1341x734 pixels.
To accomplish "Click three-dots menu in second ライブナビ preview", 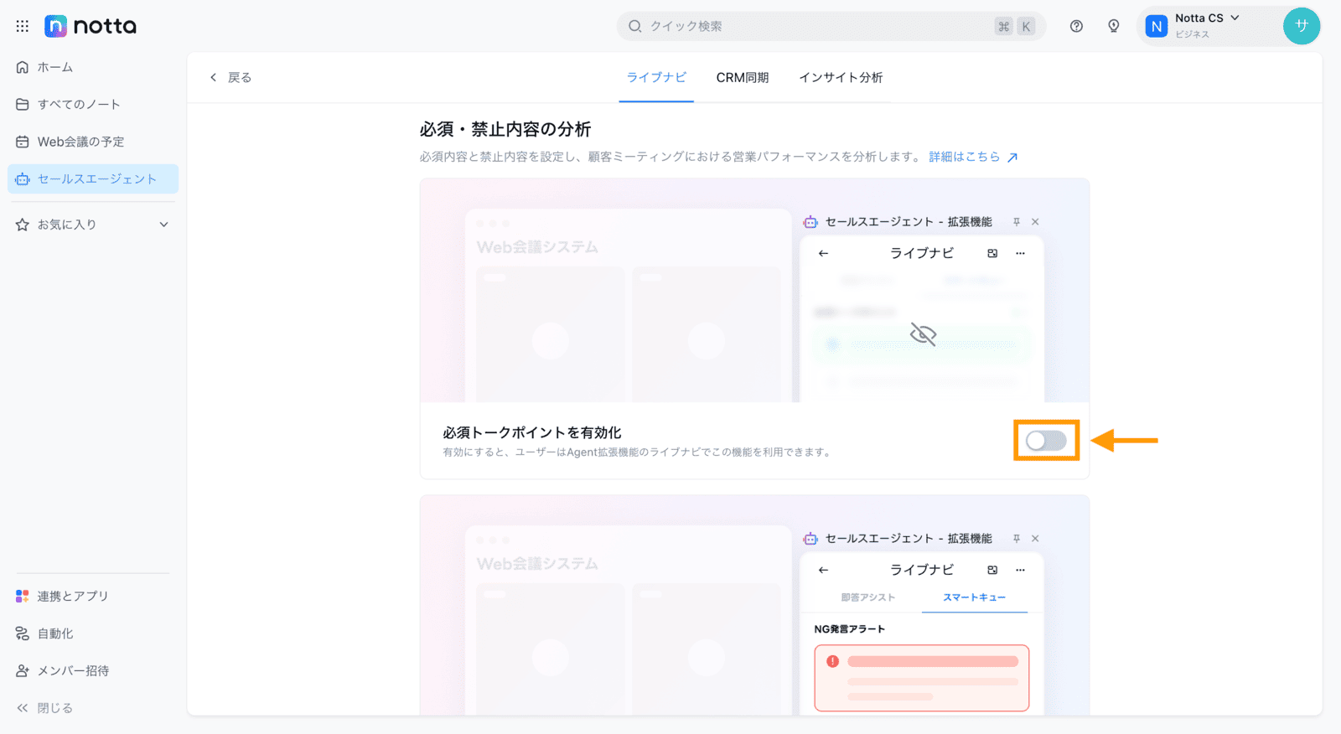I will coord(1020,570).
